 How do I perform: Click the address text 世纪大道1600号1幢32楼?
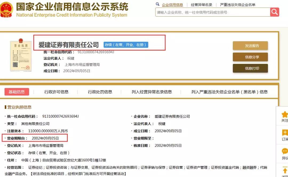click(x=86, y=160)
